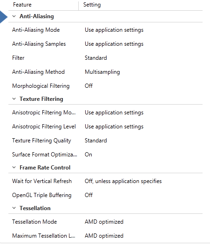
Task: Collapse the Anti-Aliasing section chevron
Action: tap(14, 16)
